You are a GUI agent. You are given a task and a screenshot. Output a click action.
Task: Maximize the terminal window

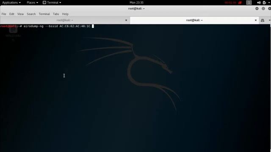[263, 8]
